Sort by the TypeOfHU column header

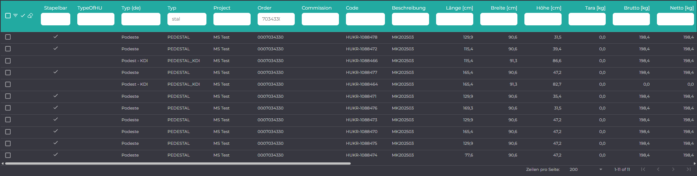click(x=90, y=8)
